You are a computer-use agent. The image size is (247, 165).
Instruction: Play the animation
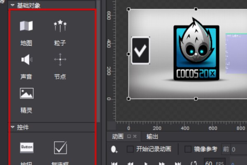[x=146, y=164]
